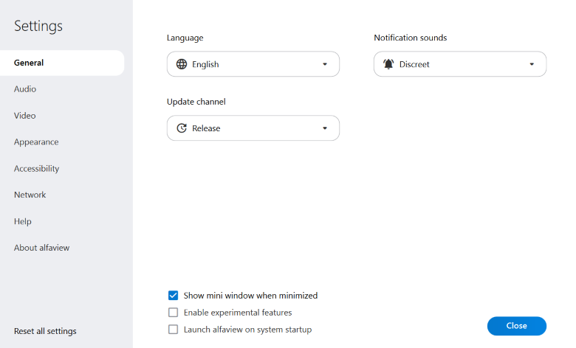Expand the Update channel dropdown arrow

tap(324, 128)
